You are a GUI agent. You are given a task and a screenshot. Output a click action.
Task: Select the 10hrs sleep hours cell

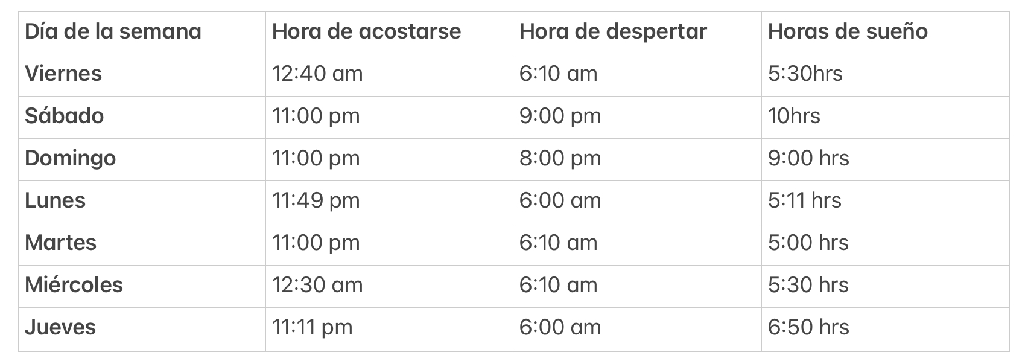click(x=794, y=116)
